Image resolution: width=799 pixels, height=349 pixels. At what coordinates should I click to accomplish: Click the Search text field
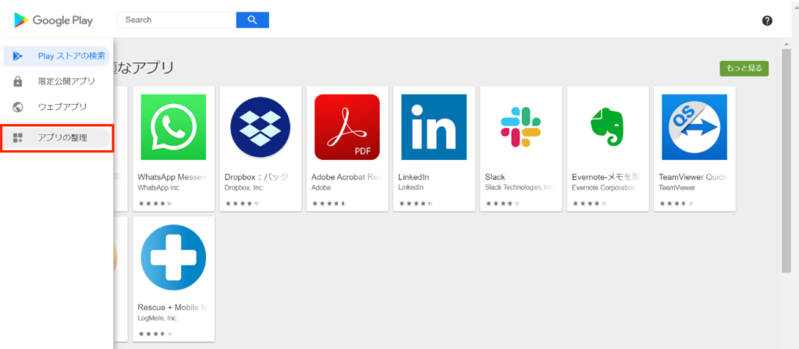click(x=176, y=20)
